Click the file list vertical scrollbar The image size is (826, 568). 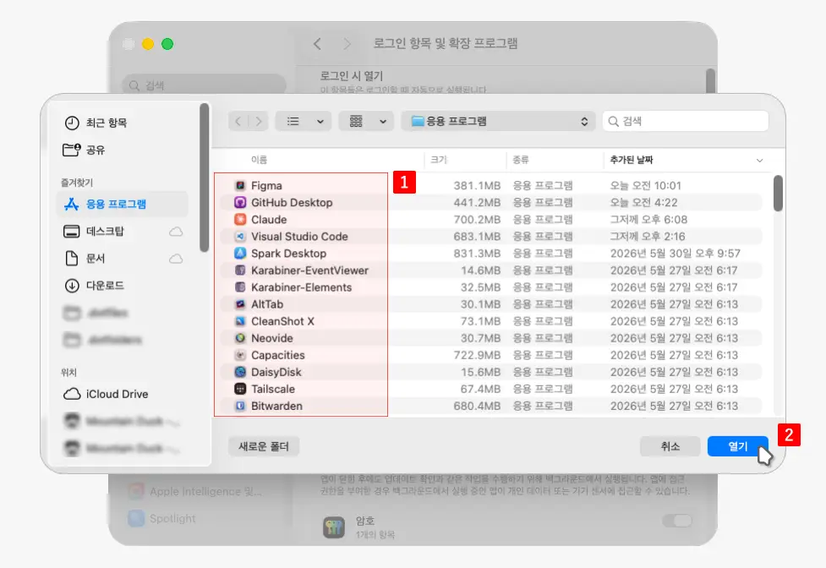[x=778, y=194]
